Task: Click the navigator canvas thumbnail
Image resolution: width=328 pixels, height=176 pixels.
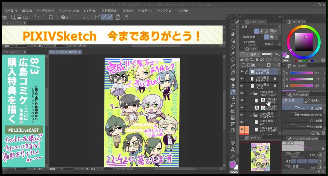Action: coord(260,157)
